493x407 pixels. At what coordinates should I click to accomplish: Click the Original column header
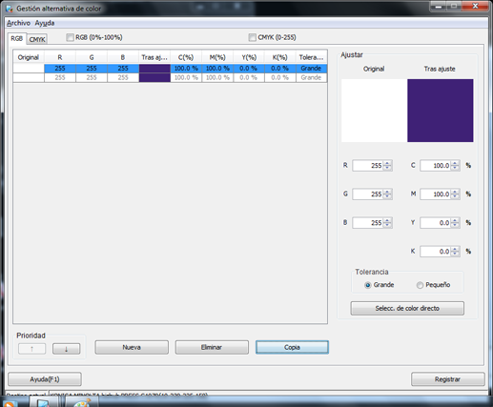[29, 57]
